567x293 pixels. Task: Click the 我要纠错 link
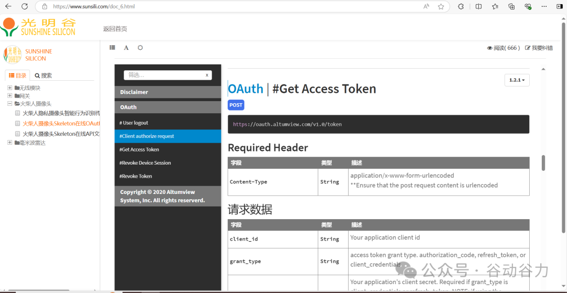(539, 48)
